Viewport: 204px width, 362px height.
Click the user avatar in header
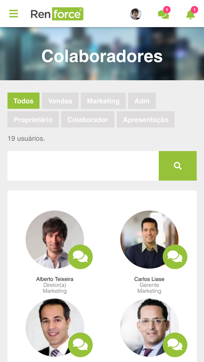point(136,14)
